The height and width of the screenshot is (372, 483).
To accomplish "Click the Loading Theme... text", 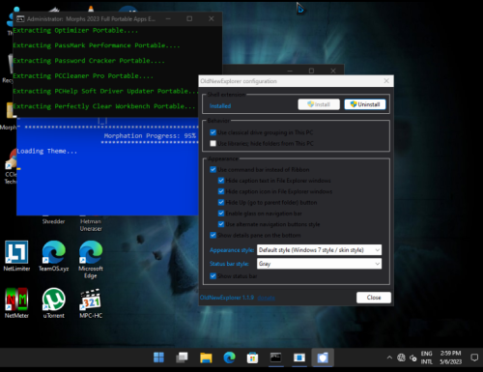I will click(x=47, y=151).
